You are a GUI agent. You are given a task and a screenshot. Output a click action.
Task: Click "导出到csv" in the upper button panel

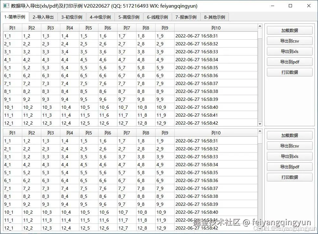(289, 41)
